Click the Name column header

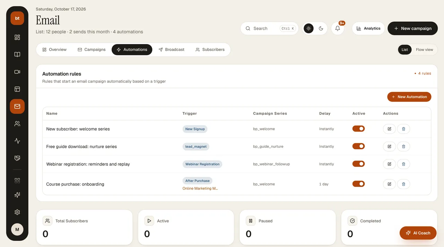pyautogui.click(x=52, y=113)
